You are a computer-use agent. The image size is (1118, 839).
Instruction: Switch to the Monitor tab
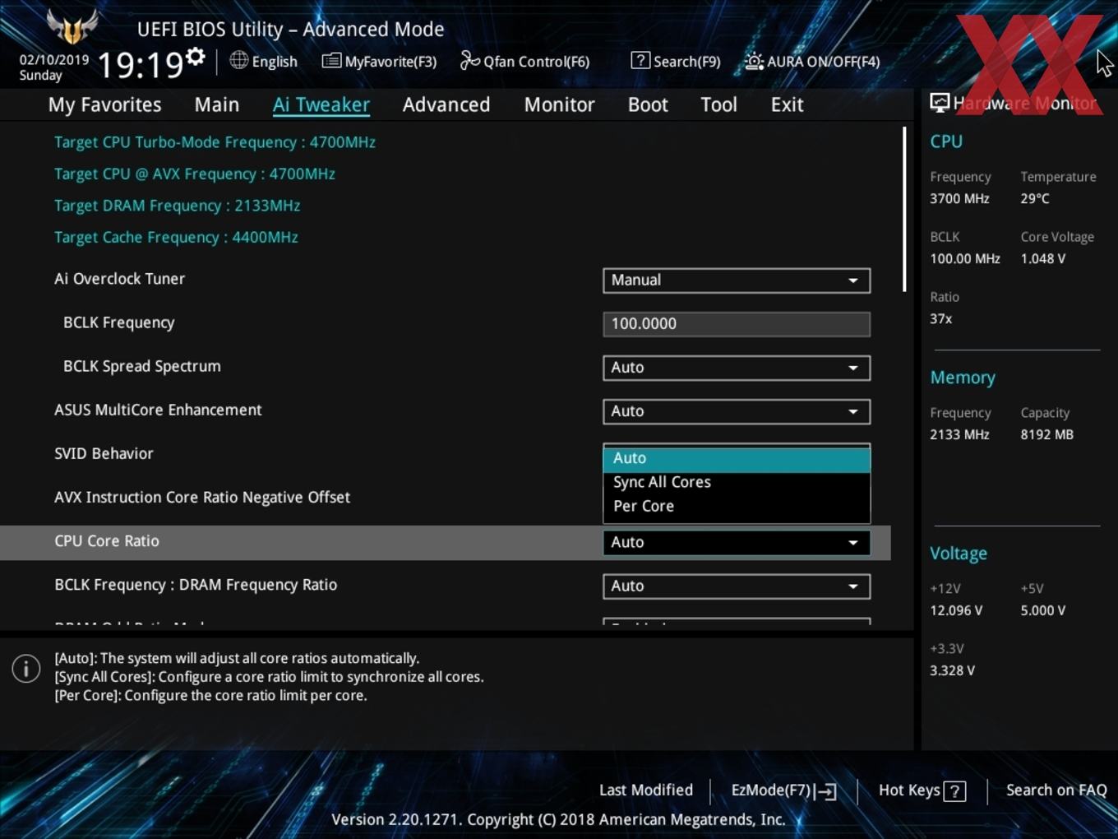click(559, 104)
